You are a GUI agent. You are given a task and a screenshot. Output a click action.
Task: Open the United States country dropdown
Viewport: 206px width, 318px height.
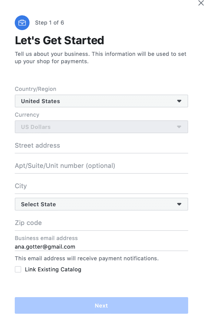[101, 101]
